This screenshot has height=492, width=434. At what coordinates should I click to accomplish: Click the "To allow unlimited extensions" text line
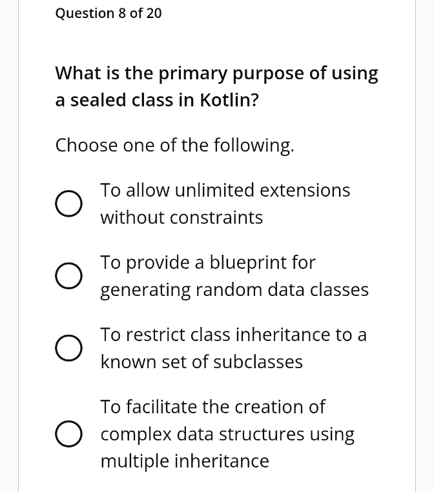point(225,190)
